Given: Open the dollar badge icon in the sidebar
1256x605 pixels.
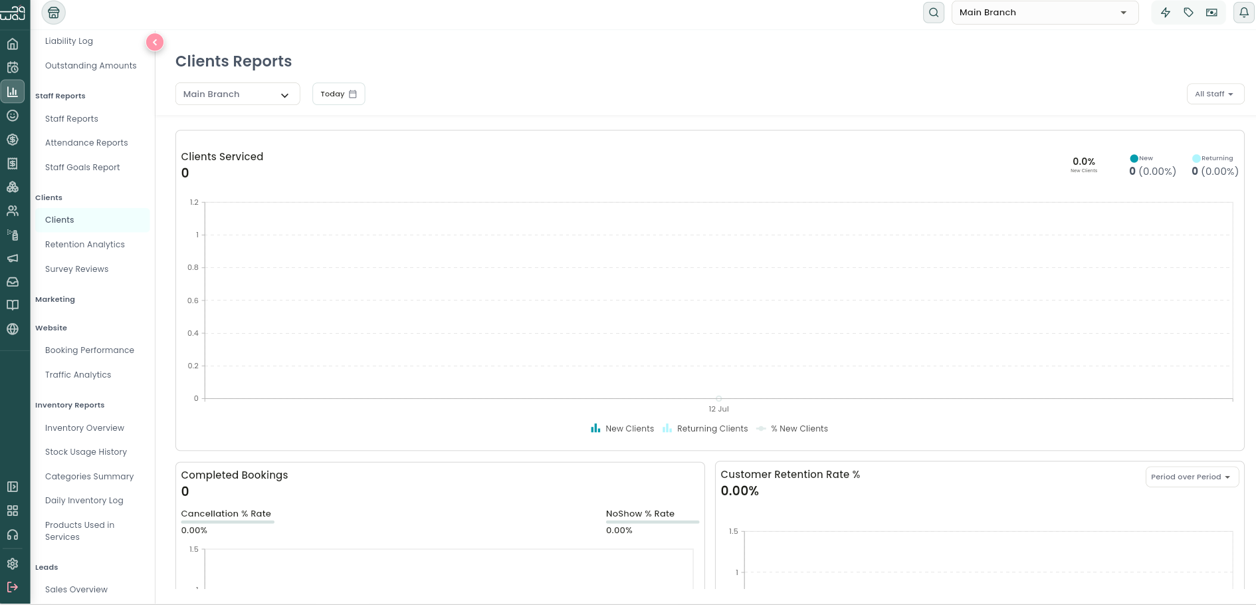Looking at the screenshot, I should [13, 140].
